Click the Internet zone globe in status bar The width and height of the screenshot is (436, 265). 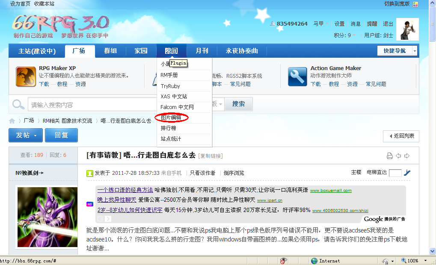(314, 261)
